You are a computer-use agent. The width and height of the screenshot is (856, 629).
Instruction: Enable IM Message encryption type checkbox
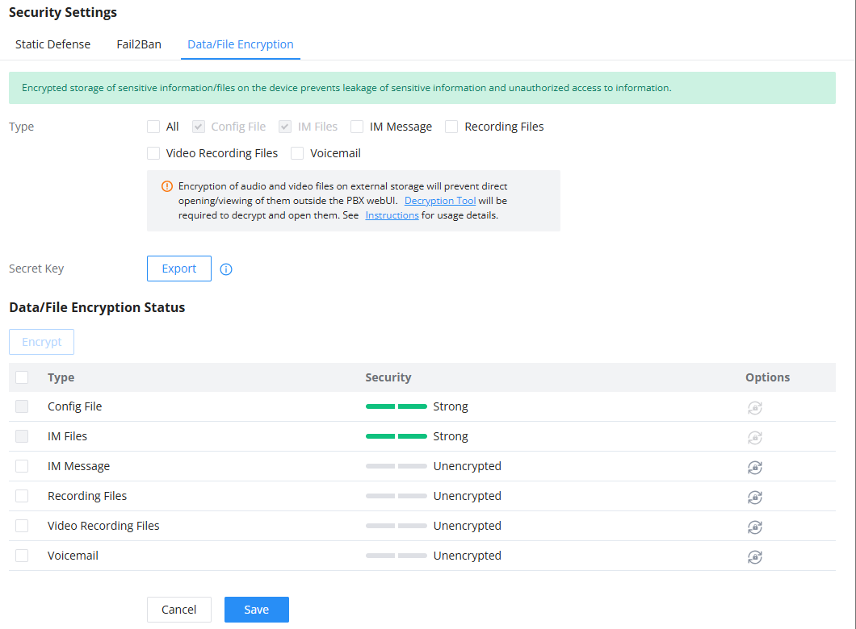(x=357, y=127)
